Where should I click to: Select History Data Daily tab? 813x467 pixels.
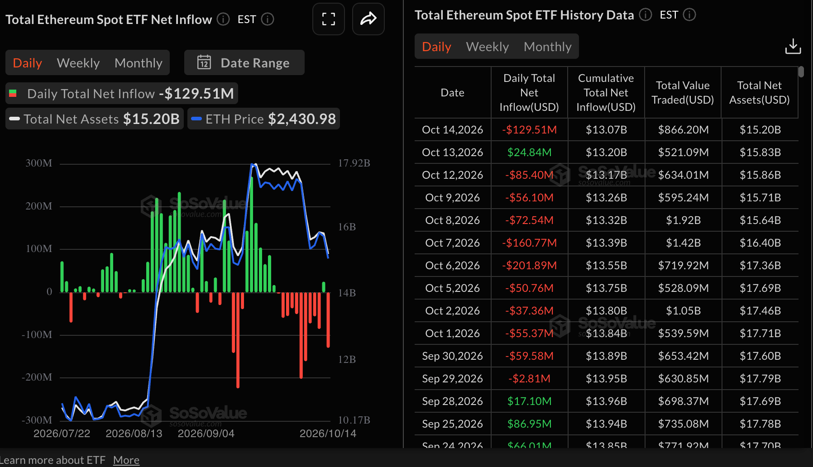coord(436,47)
